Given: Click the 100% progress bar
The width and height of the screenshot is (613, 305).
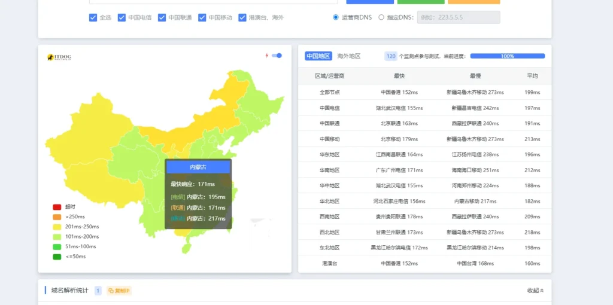Looking at the screenshot, I should pyautogui.click(x=507, y=56).
